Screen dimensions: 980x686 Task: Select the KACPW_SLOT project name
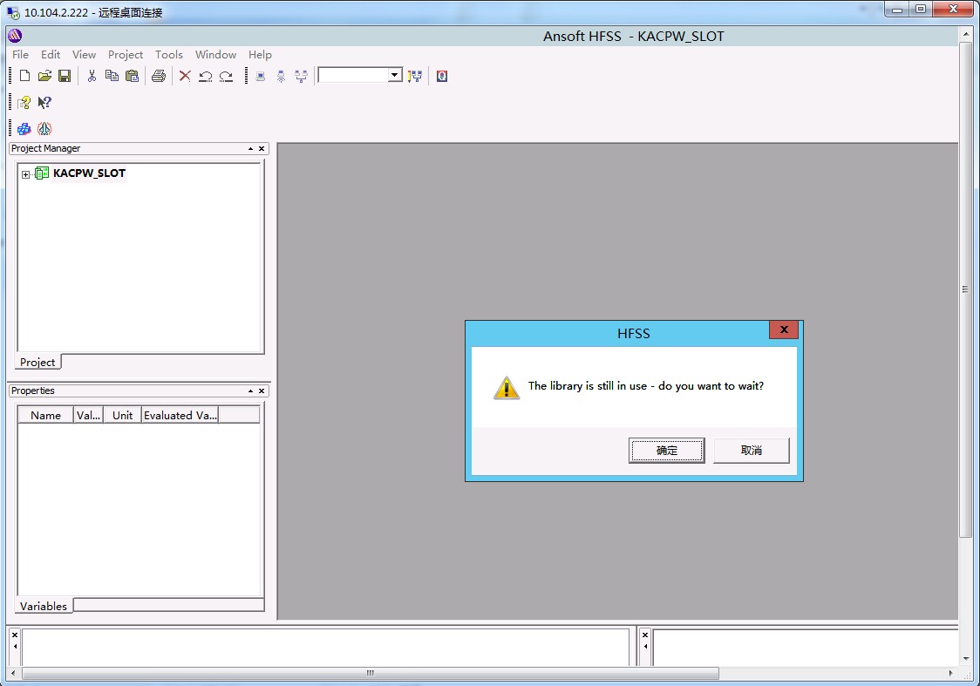(90, 173)
